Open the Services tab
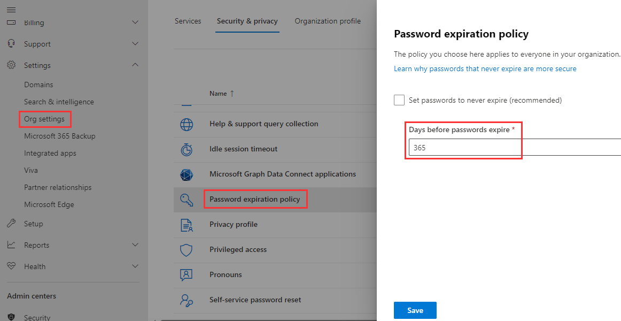This screenshot has height=321, width=621. tap(188, 21)
